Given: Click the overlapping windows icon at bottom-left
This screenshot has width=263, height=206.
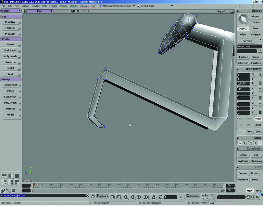Looking at the screenshot, I should click(x=2, y=190).
